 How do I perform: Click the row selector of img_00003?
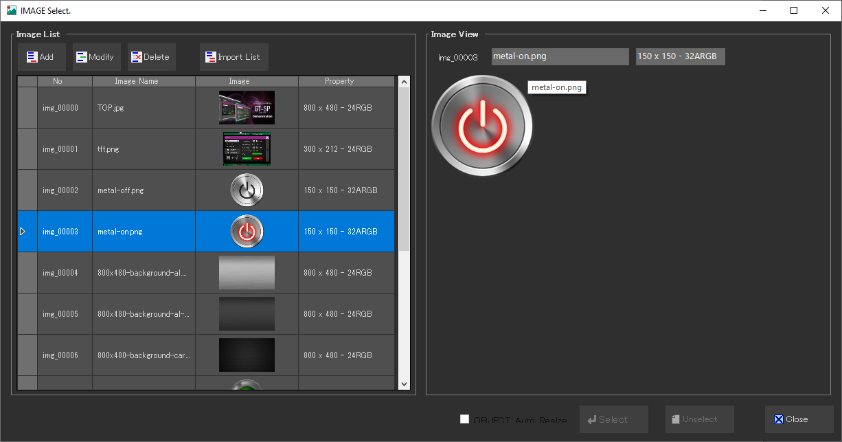27,232
